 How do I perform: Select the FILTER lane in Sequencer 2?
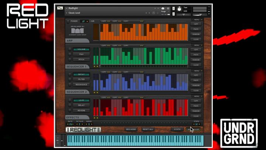(81, 79)
